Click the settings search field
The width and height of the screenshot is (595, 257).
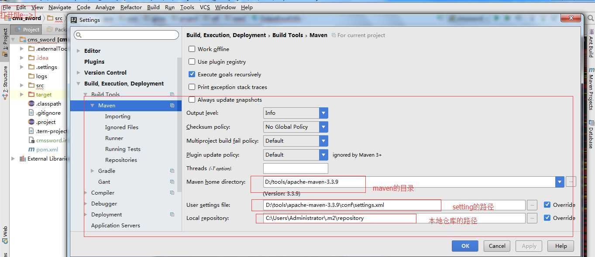(127, 35)
